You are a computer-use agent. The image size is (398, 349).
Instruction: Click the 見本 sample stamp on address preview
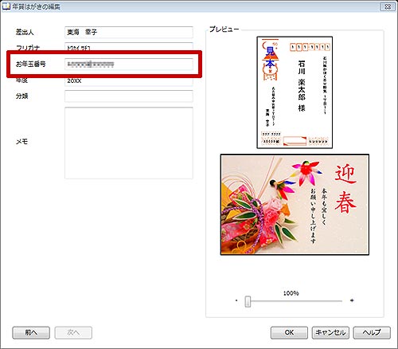[271, 57]
